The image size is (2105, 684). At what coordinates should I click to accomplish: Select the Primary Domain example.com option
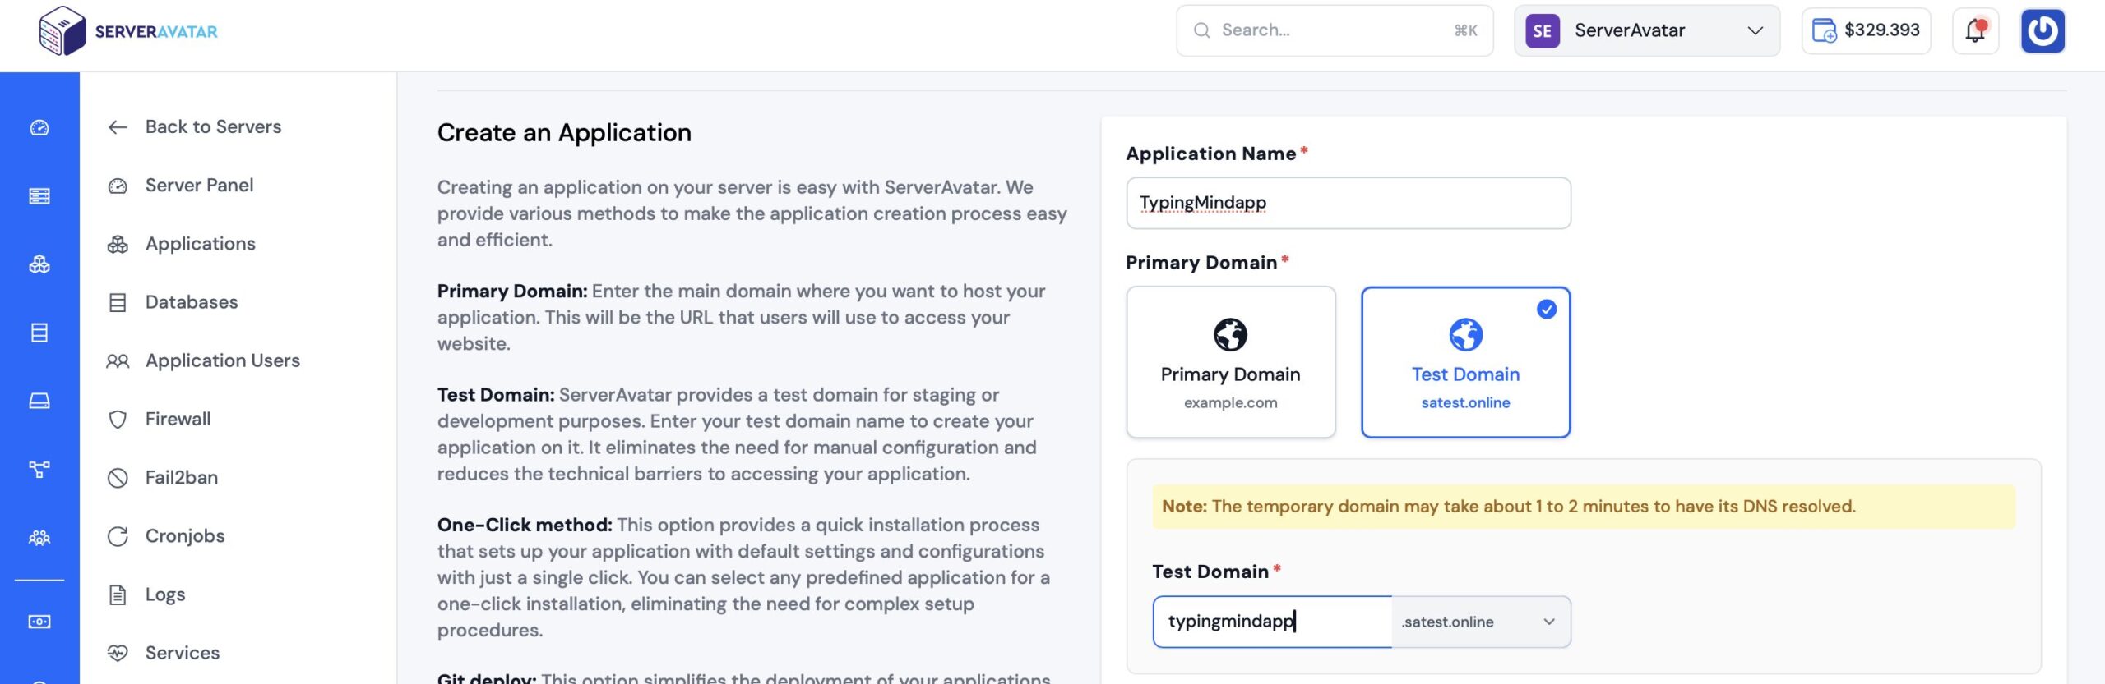[x=1230, y=361]
